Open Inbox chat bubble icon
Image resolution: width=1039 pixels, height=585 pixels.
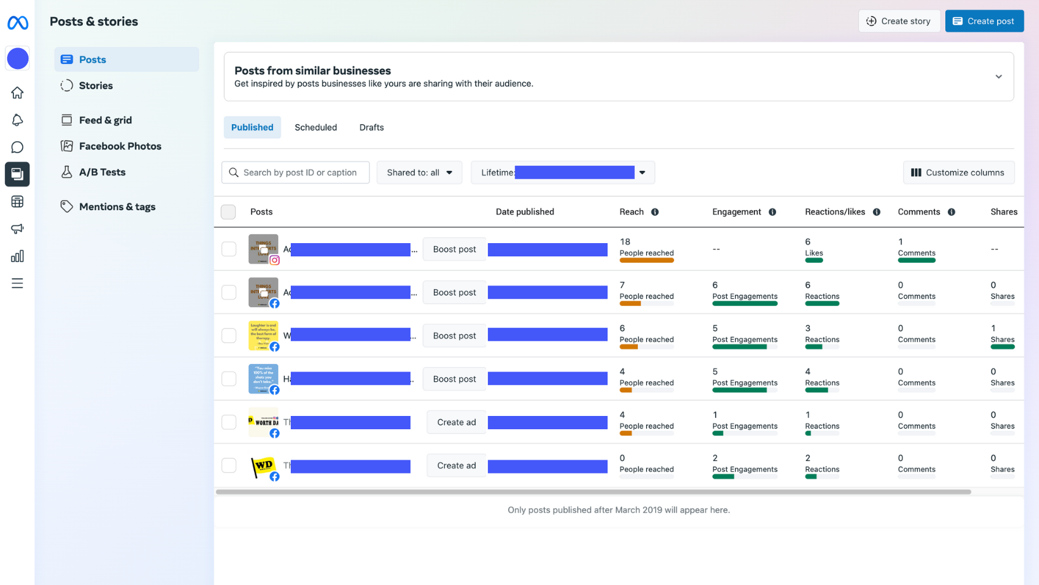[17, 147]
